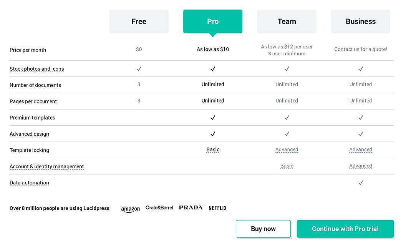411x244 pixels.
Task: Select the Business plan tab
Action: coord(360,22)
